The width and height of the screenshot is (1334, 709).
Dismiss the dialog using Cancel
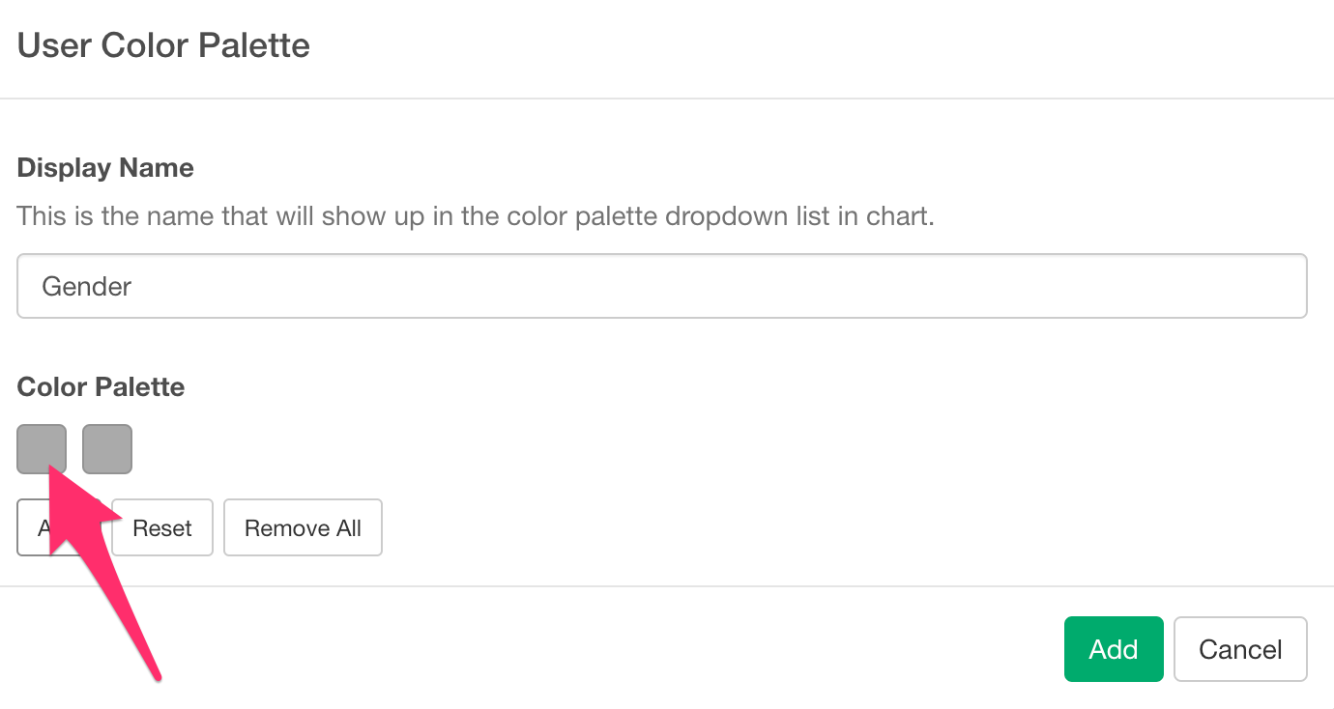(1240, 649)
